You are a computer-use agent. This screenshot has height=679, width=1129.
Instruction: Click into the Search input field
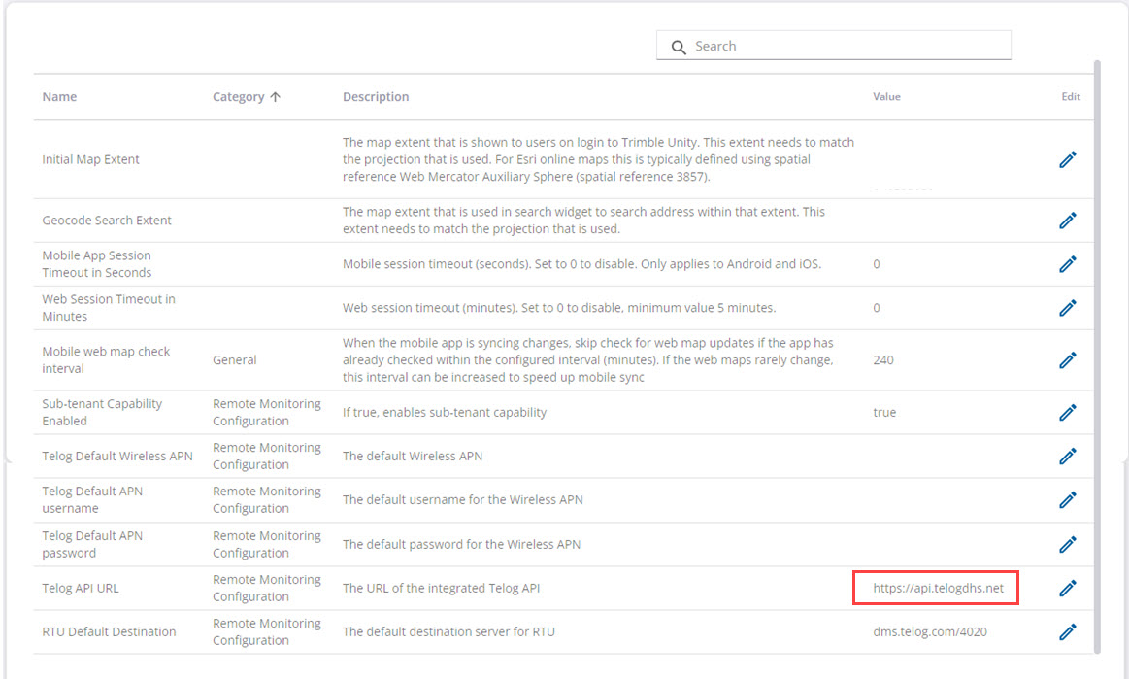(x=845, y=46)
